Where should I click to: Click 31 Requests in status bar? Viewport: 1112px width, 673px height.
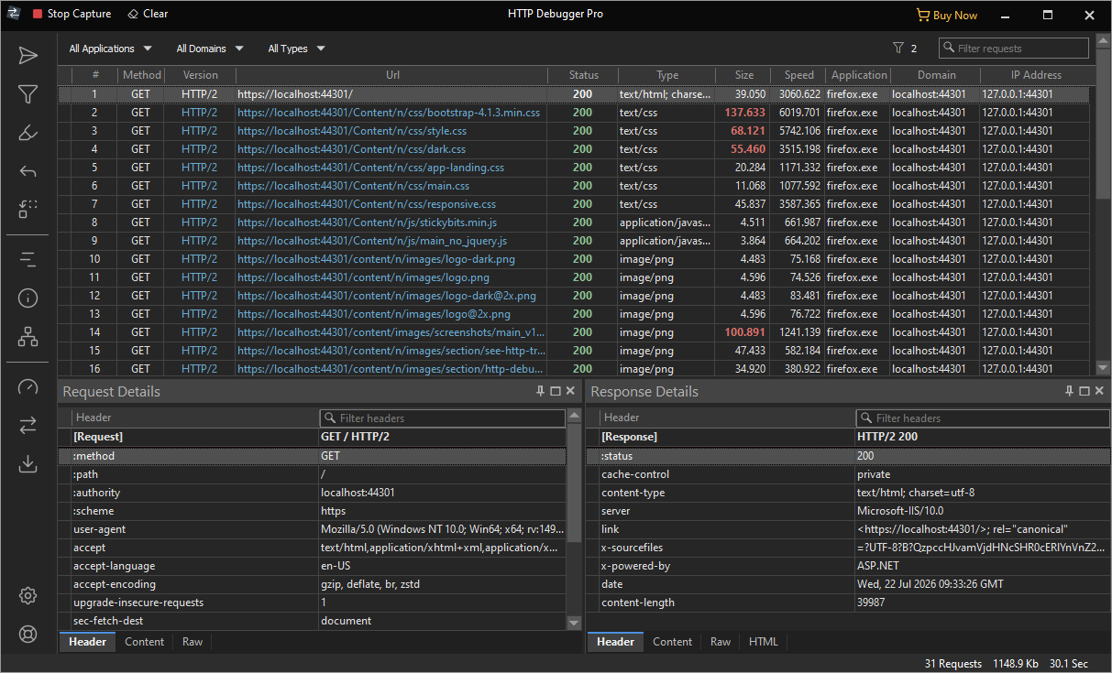(952, 664)
